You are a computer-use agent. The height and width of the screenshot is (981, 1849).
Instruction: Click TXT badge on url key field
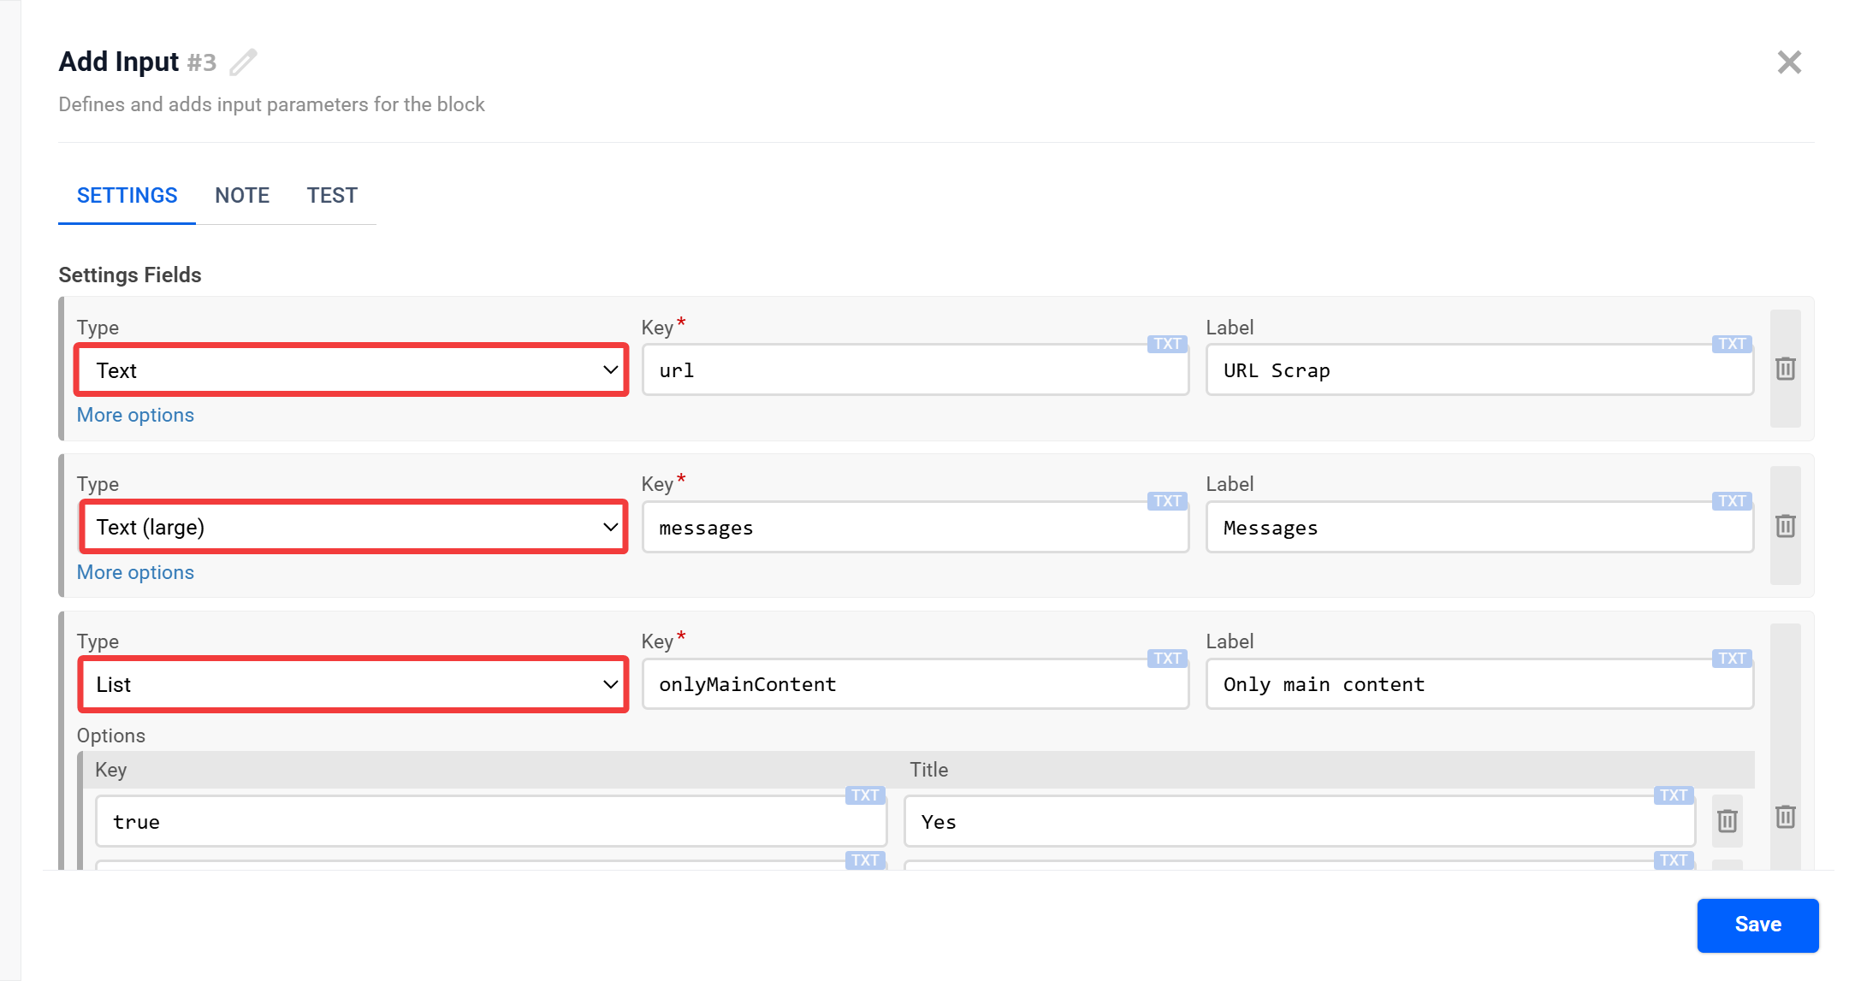(1166, 344)
